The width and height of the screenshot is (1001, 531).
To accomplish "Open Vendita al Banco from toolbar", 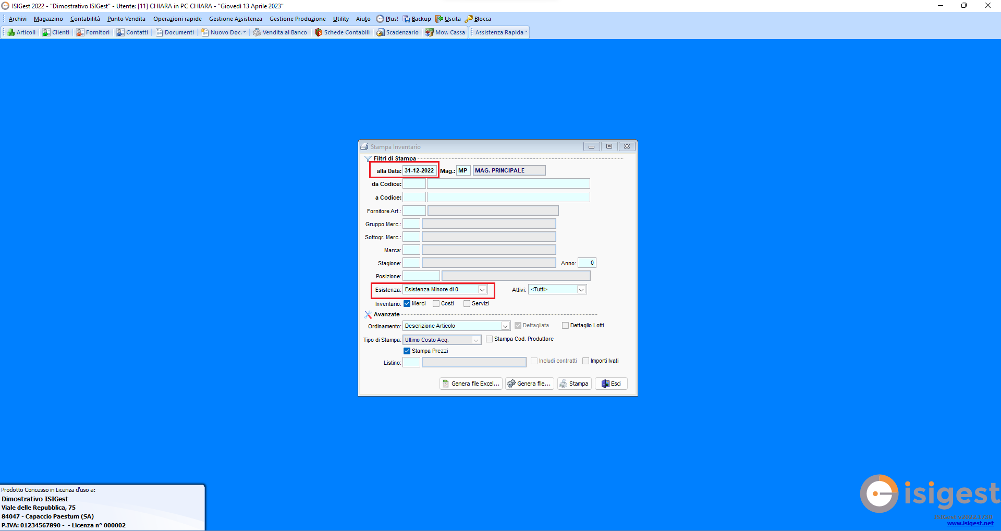I will [x=280, y=32].
